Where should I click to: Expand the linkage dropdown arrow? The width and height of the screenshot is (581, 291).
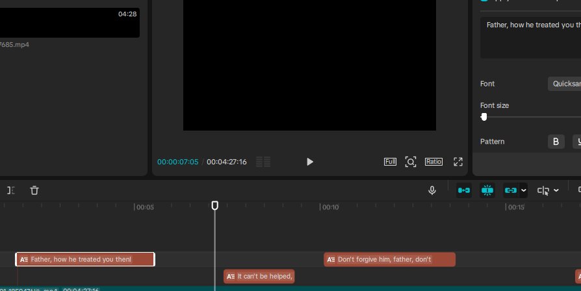[x=523, y=190]
